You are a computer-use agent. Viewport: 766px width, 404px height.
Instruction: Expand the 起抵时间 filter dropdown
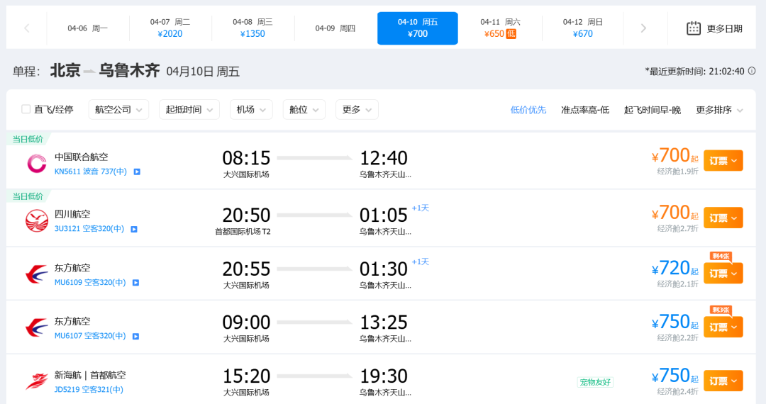coord(189,109)
